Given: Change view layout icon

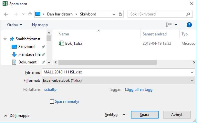Looking at the screenshot, I should (x=169, y=25).
